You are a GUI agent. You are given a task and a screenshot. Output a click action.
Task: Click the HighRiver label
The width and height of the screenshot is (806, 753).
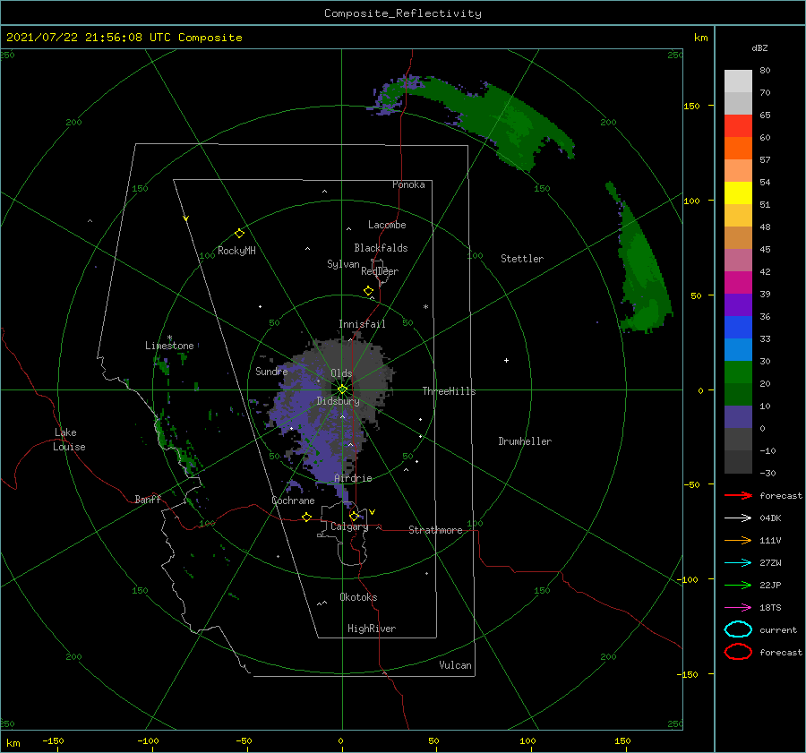(372, 629)
